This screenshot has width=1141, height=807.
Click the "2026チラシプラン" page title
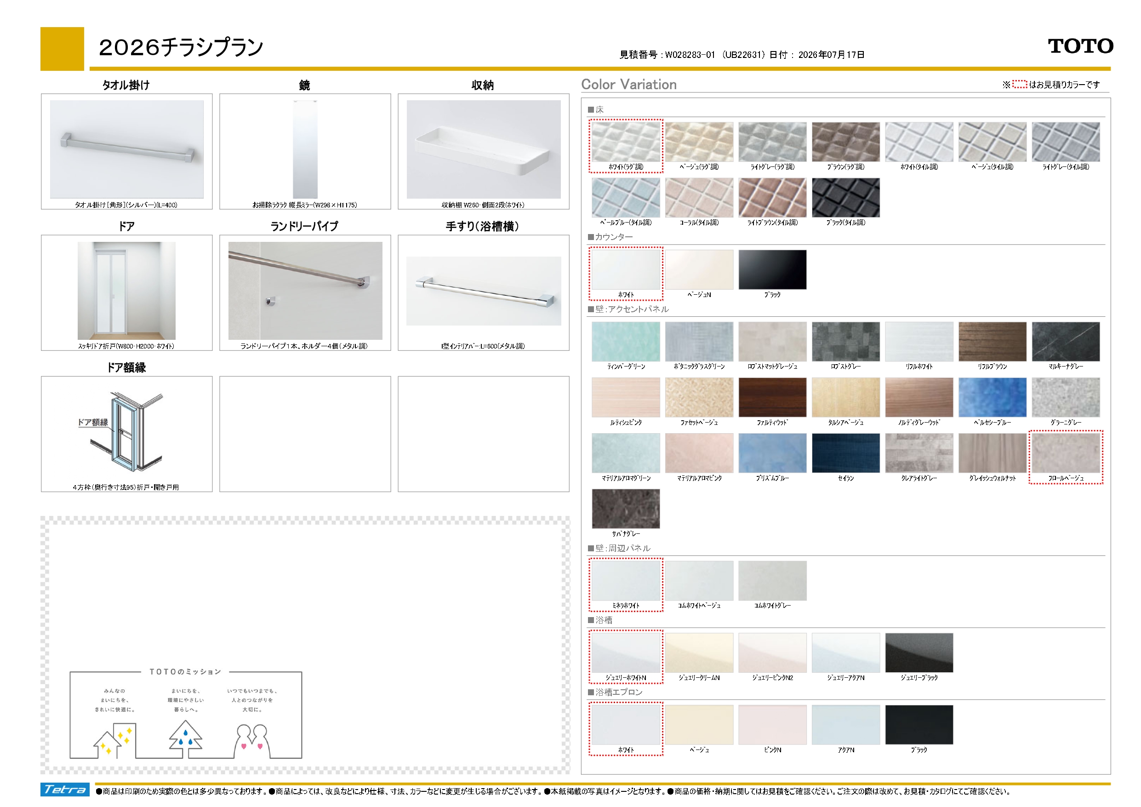tap(181, 48)
